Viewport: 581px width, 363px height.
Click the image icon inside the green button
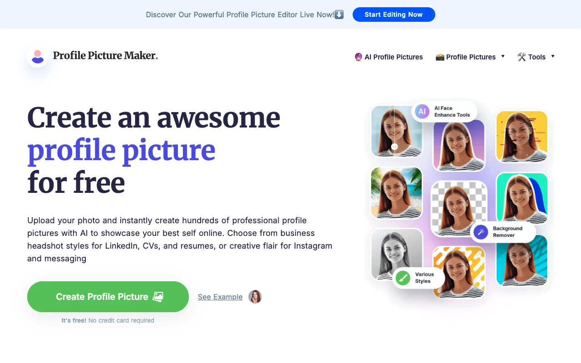(158, 296)
